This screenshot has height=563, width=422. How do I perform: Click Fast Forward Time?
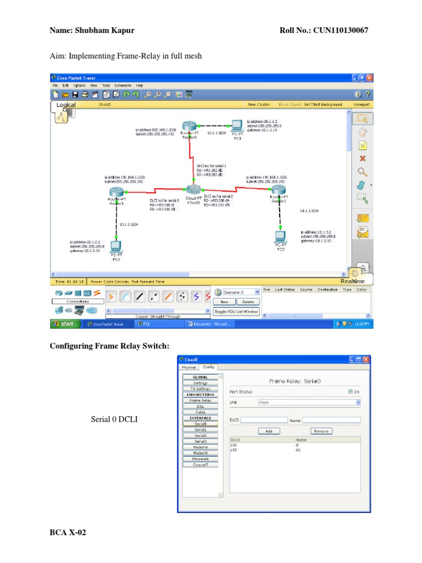pos(148,282)
